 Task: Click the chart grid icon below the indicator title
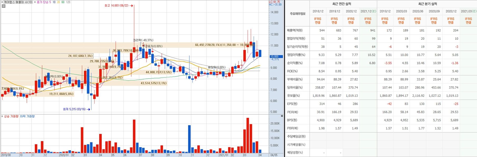click(3, 6)
